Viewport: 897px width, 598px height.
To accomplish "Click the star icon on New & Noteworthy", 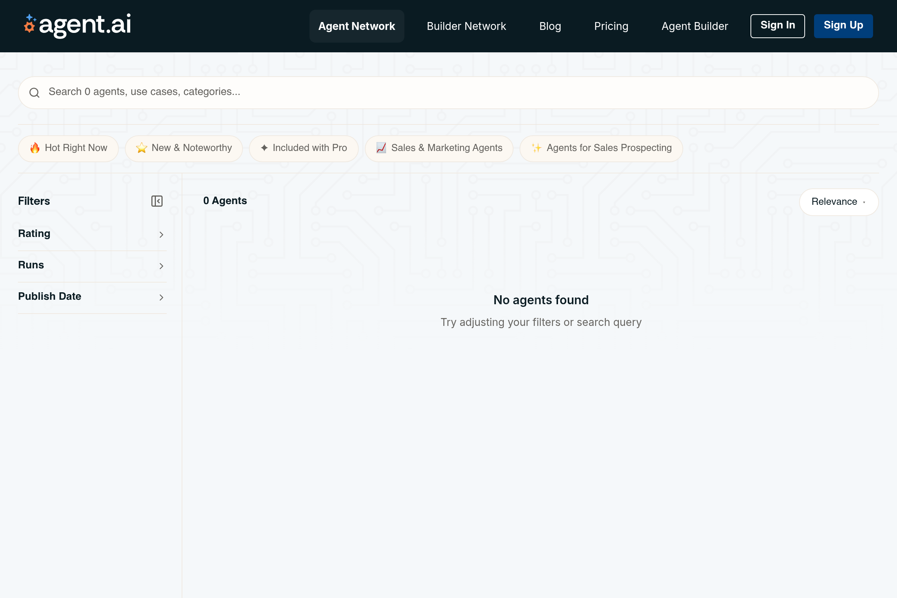I will [x=142, y=148].
